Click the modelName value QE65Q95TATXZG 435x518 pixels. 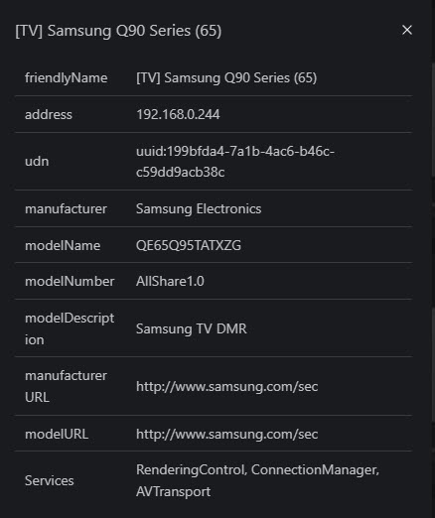pyautogui.click(x=189, y=245)
